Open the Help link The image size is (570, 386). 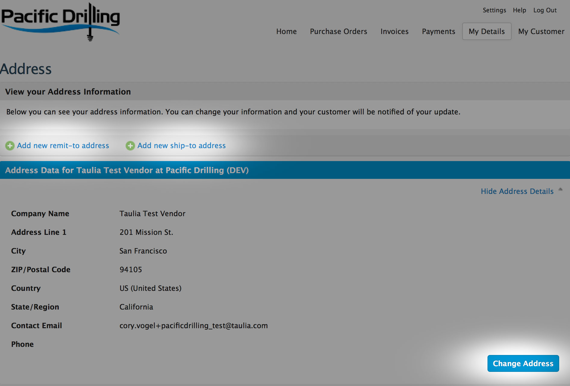tap(519, 10)
